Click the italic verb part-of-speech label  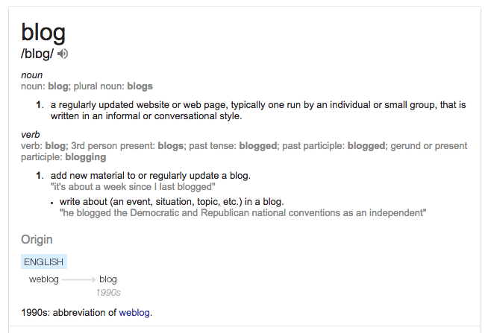[x=31, y=136]
